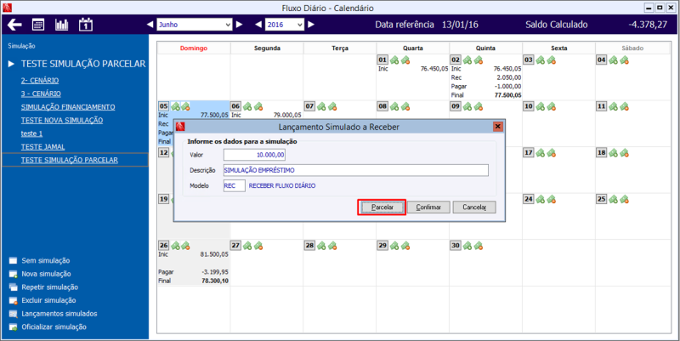Click day 26 Pagar value -3.199,95
Screen dimensions: 680x341
click(x=215, y=272)
